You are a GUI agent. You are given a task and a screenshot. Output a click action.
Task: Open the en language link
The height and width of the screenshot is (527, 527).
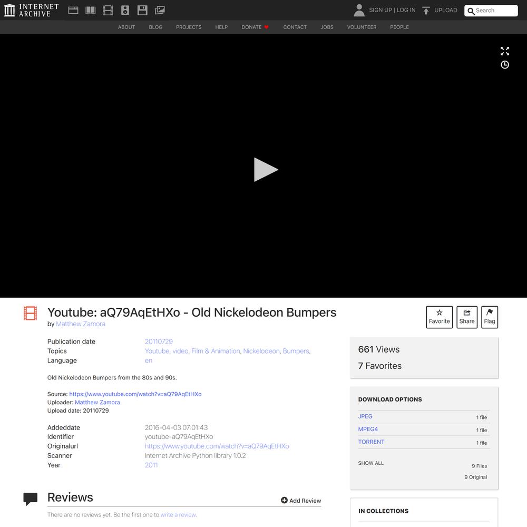click(149, 360)
